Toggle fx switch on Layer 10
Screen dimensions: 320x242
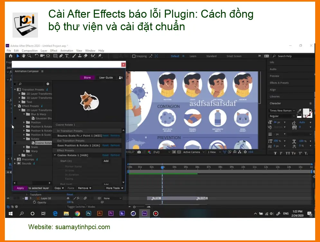click(x=78, y=198)
